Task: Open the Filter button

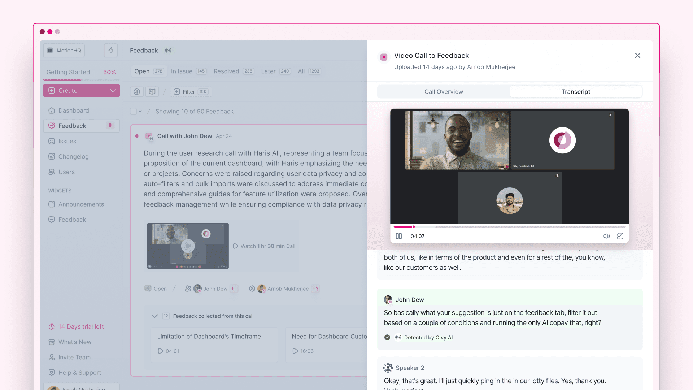Action: pos(191,92)
